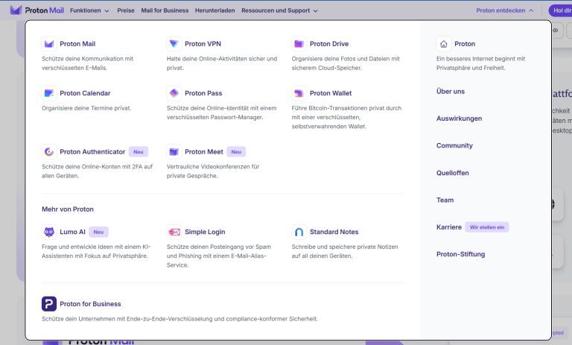Click the 'Wir stellen ein' badge
This screenshot has width=572, height=345.
coord(487,227)
